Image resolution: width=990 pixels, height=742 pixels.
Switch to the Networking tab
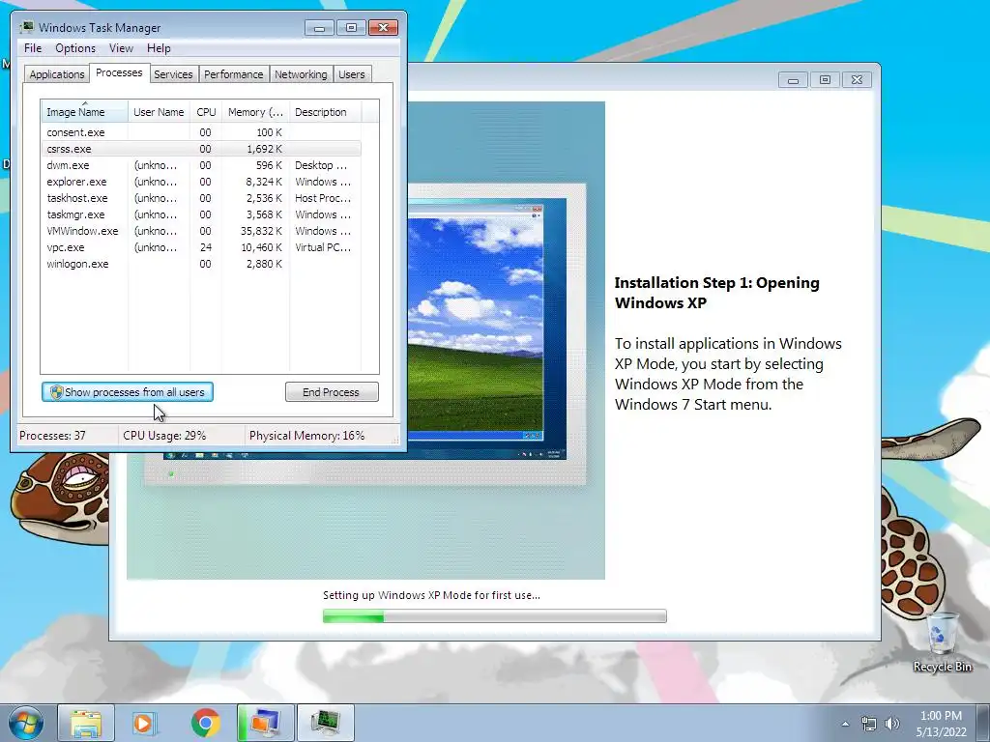coord(301,74)
